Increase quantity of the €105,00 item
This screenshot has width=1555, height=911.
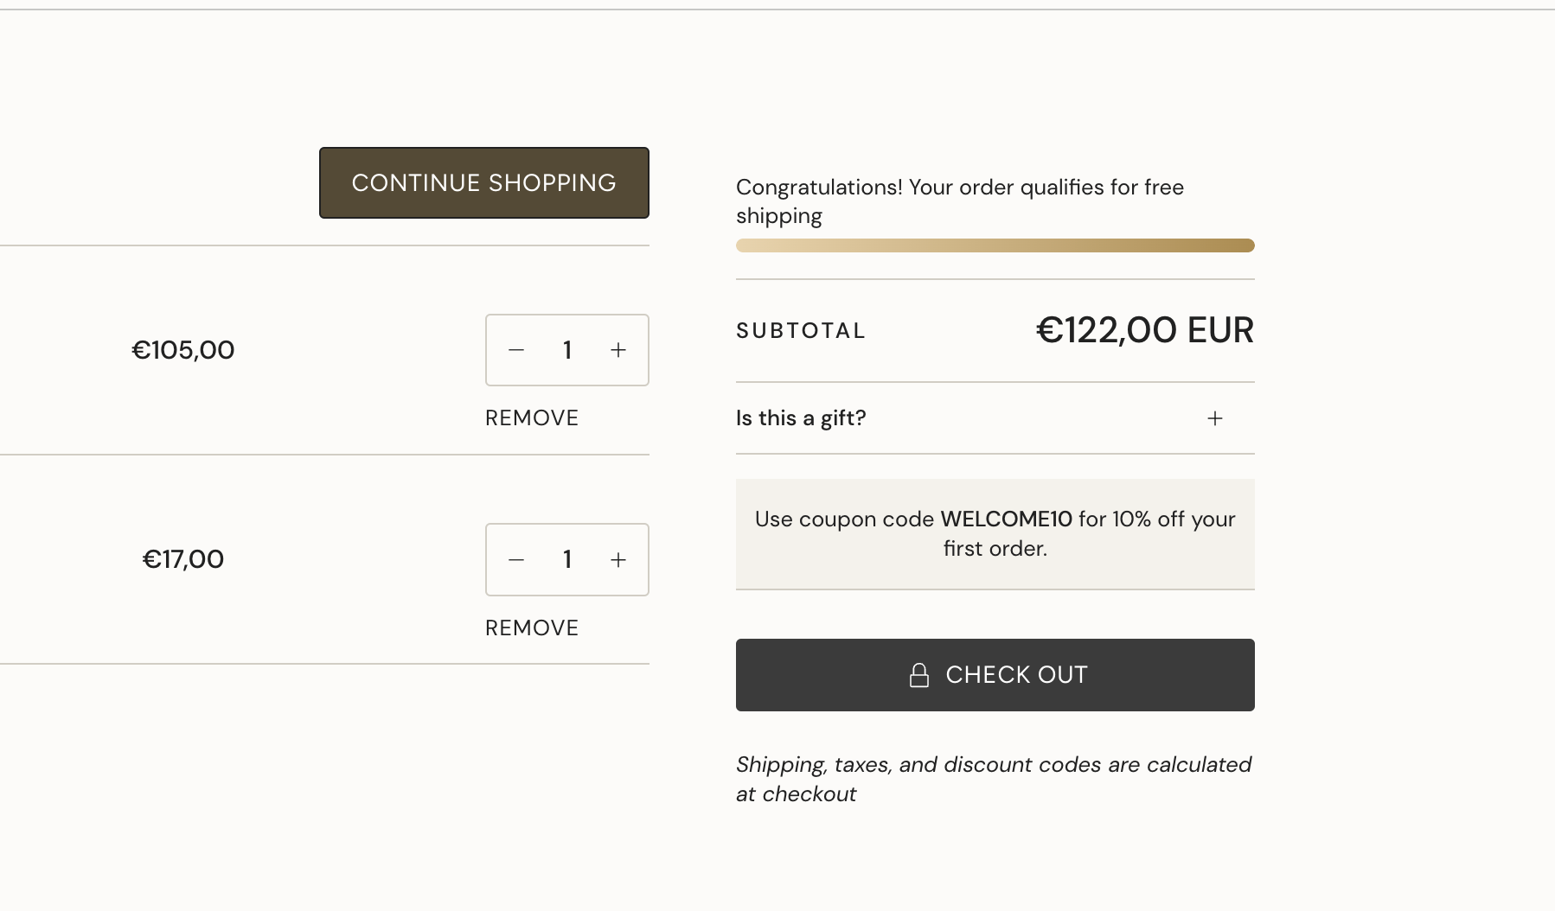618,350
